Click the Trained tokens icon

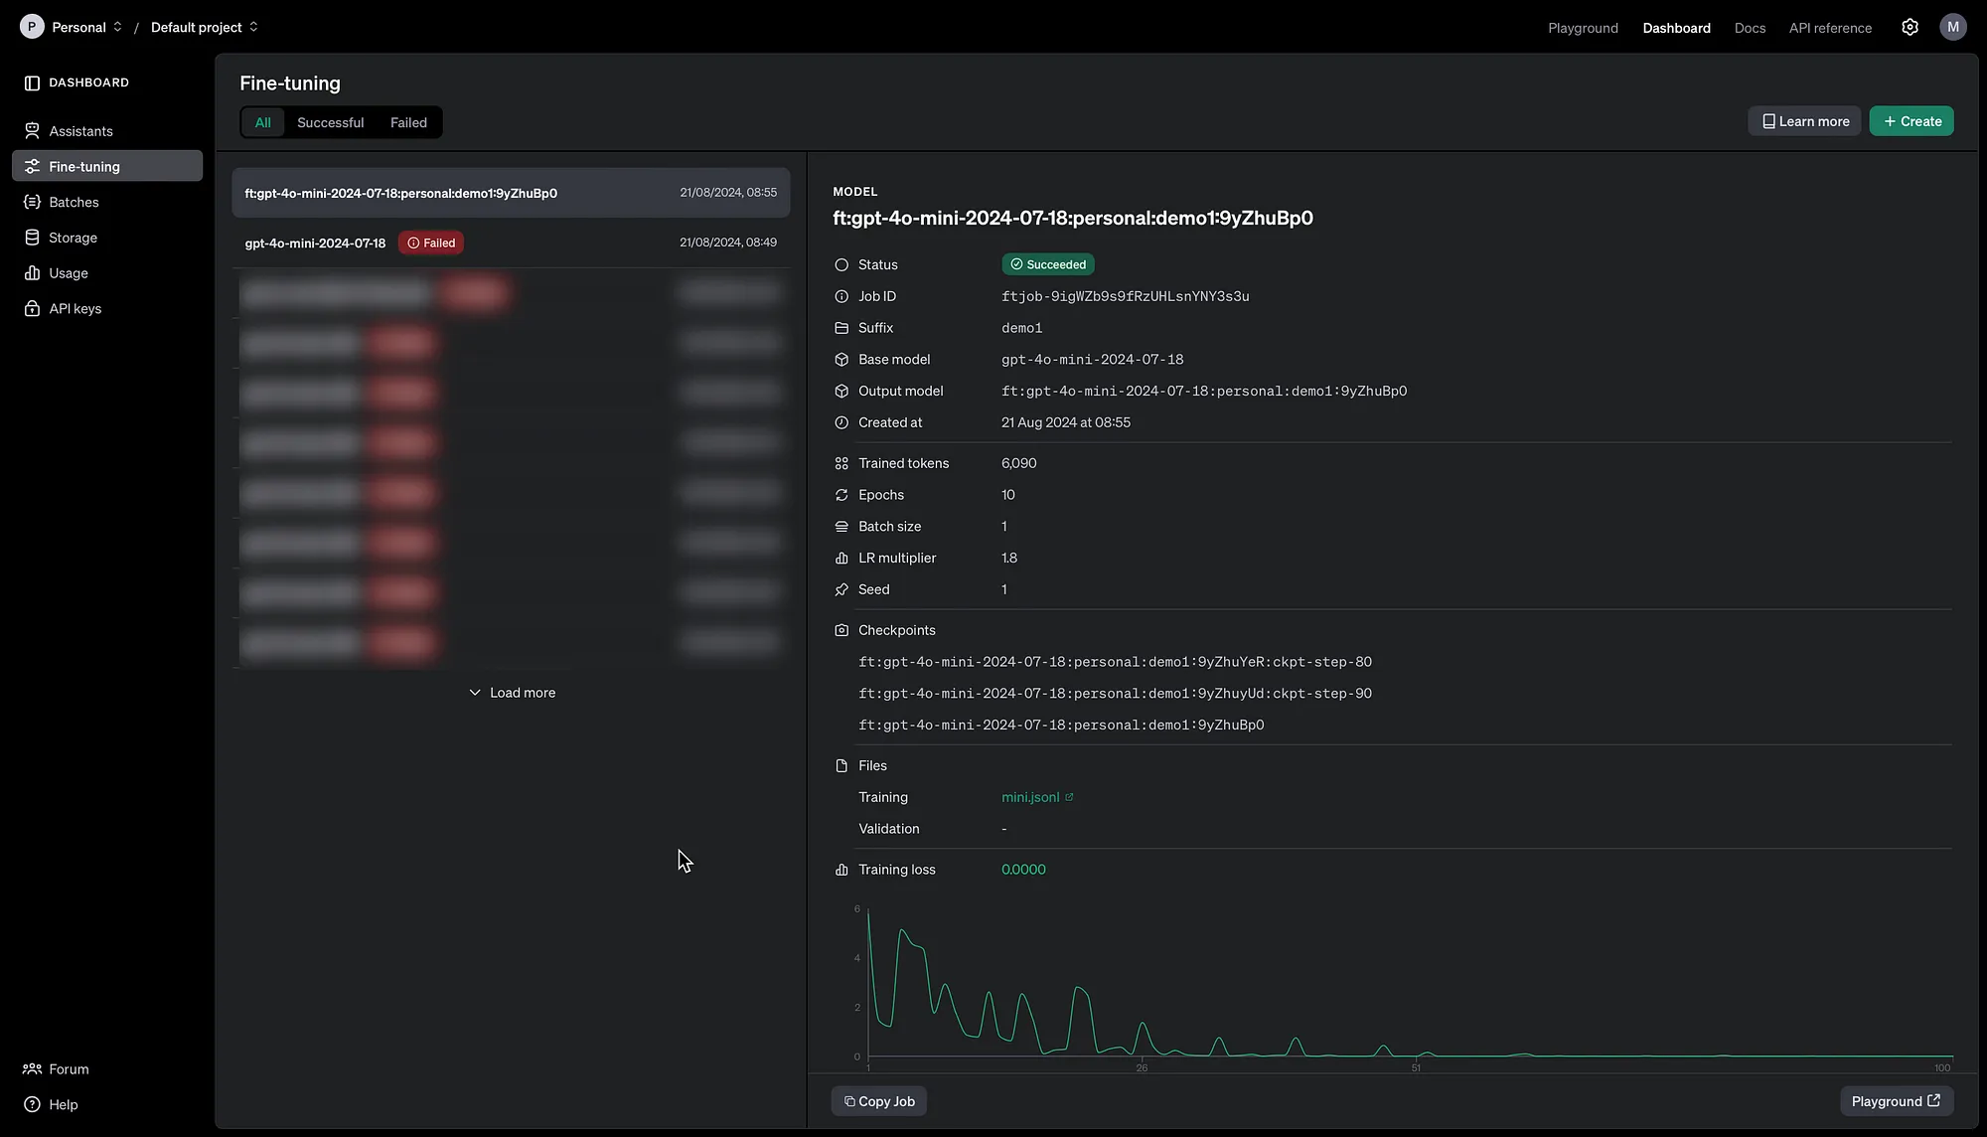[x=841, y=464]
